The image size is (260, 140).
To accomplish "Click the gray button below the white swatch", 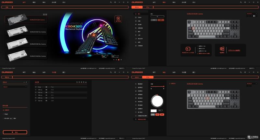I will [153, 114].
